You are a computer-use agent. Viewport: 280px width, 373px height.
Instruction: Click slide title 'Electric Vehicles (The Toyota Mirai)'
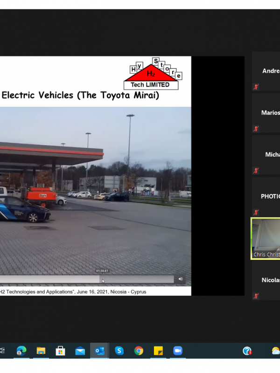pos(80,96)
